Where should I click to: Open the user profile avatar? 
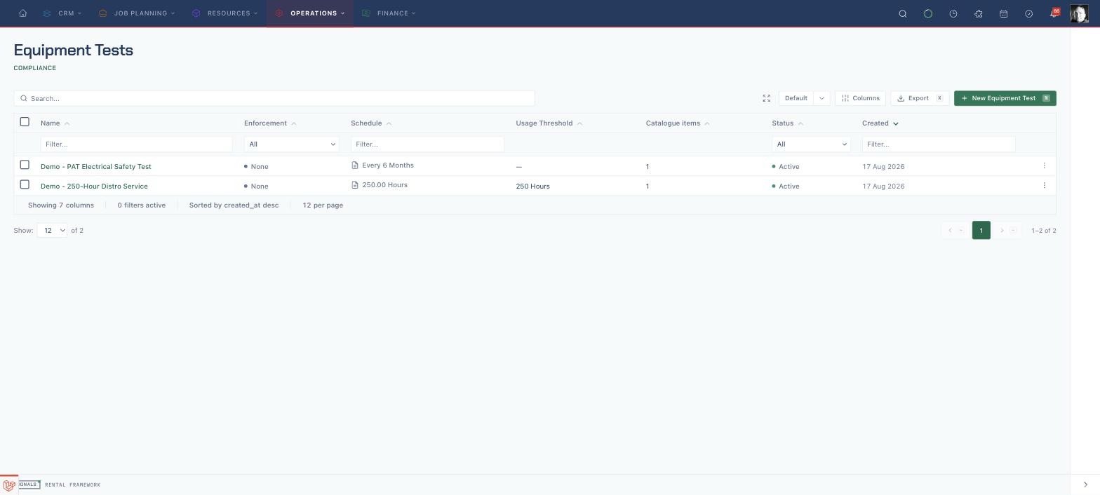tap(1079, 13)
